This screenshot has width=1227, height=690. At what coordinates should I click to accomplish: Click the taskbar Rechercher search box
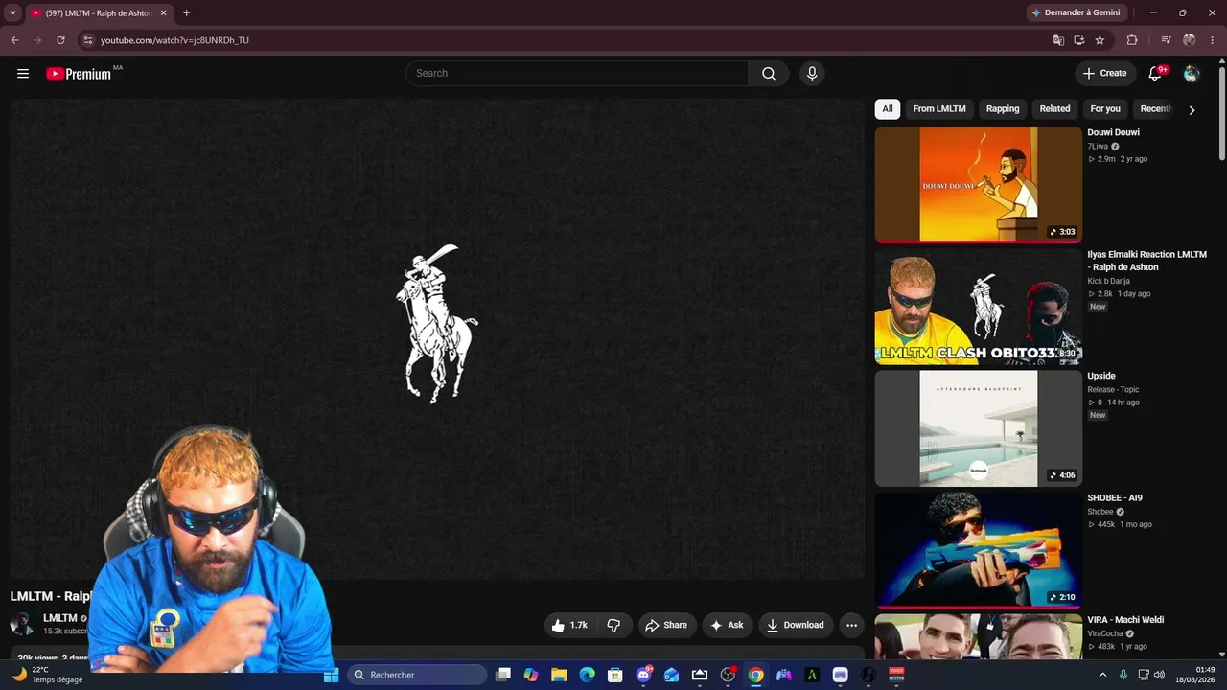pos(417,676)
